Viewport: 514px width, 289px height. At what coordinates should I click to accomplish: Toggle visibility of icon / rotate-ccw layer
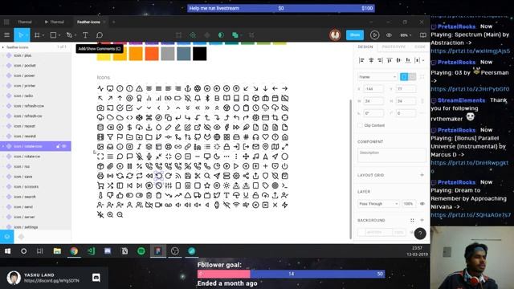[x=64, y=146]
